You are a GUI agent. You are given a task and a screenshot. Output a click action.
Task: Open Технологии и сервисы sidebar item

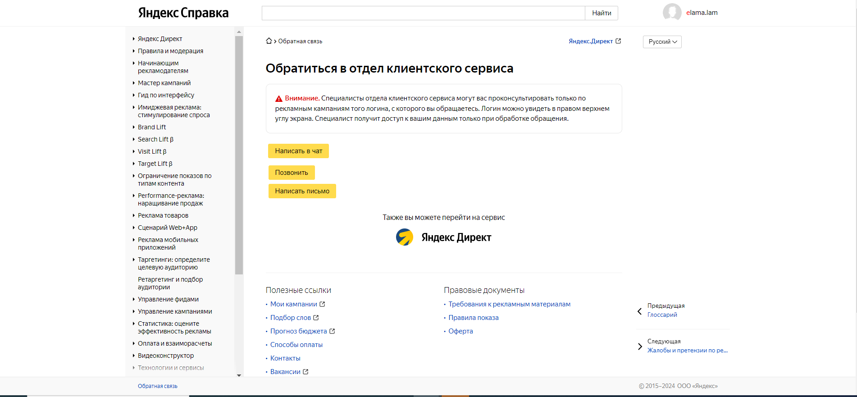[171, 368]
